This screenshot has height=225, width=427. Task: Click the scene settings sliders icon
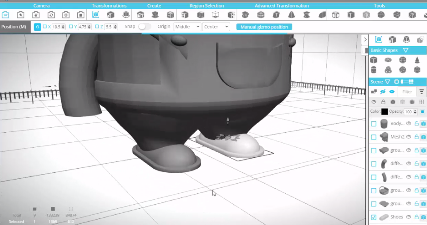point(422,102)
